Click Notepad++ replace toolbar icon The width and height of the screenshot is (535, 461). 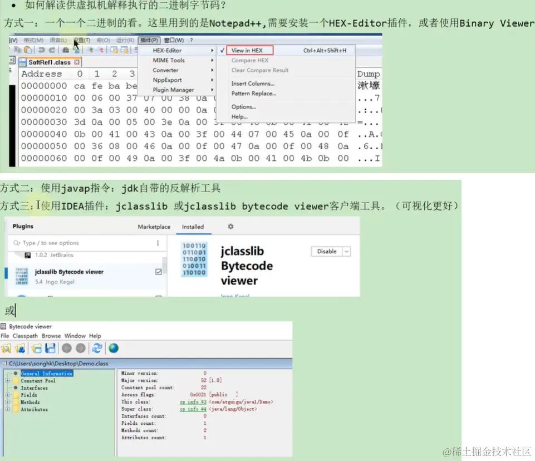(x=76, y=50)
